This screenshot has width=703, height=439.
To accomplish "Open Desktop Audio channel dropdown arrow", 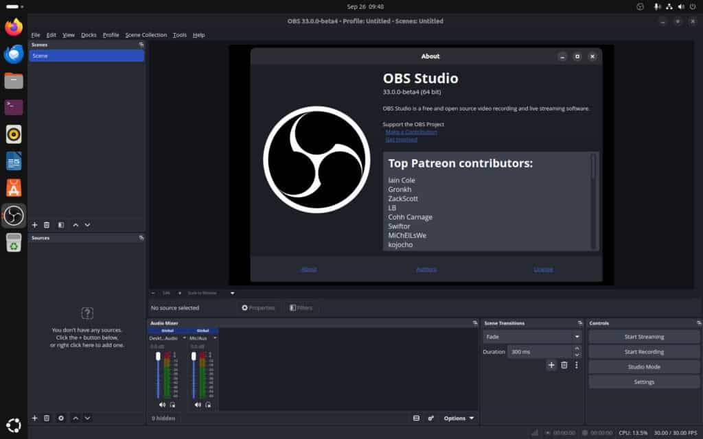I will pyautogui.click(x=184, y=337).
